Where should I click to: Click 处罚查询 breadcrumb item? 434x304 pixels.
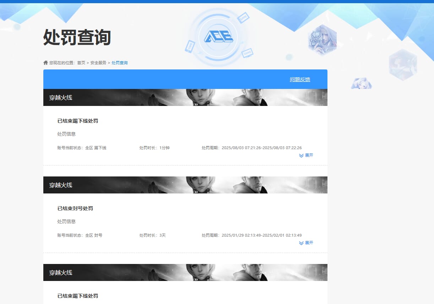click(120, 63)
